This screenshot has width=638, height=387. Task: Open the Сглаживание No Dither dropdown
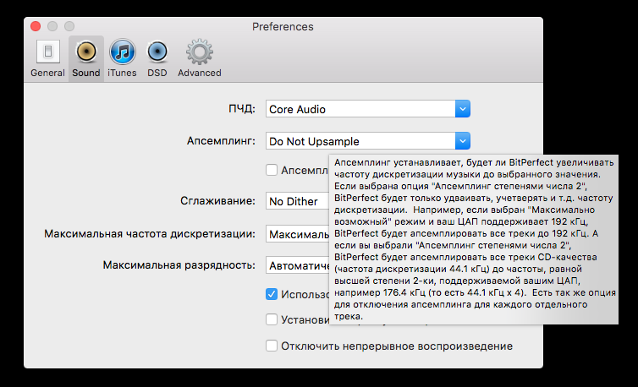click(296, 202)
